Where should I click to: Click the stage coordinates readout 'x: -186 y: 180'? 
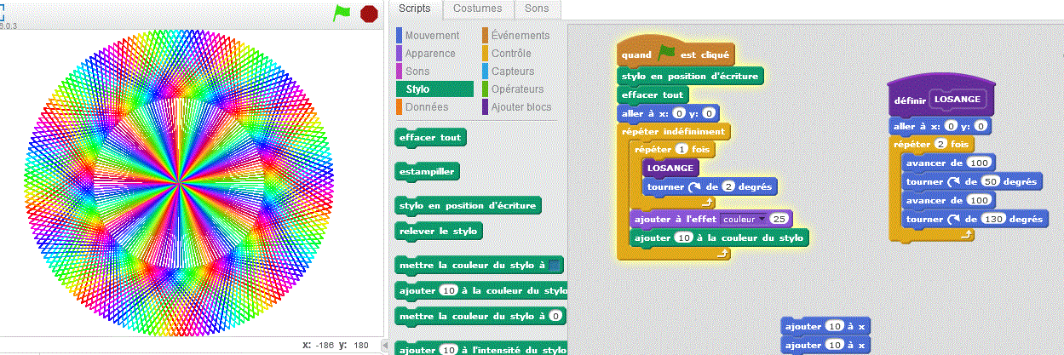(x=334, y=346)
